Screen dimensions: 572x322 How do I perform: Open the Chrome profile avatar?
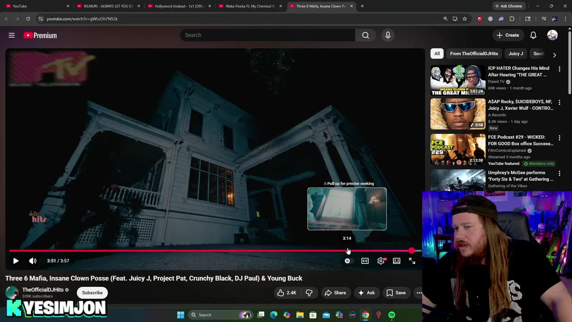555,19
